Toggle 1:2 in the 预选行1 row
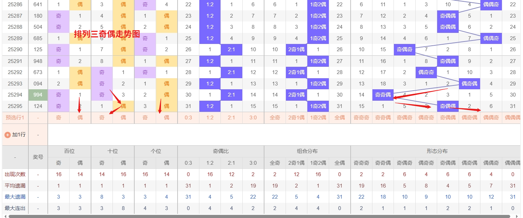Viewport: 523px width, 218px height. point(210,118)
